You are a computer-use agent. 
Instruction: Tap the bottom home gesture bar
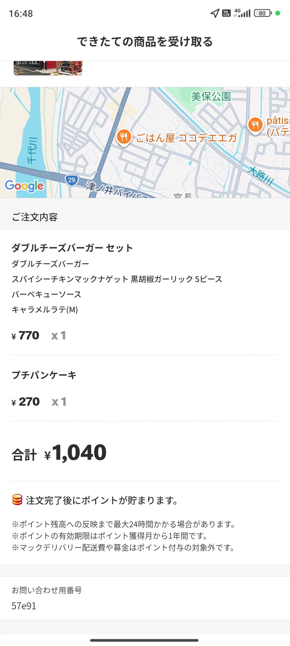point(144,640)
